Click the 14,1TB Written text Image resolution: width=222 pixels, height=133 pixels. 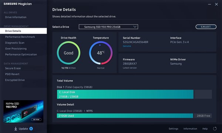(68, 68)
